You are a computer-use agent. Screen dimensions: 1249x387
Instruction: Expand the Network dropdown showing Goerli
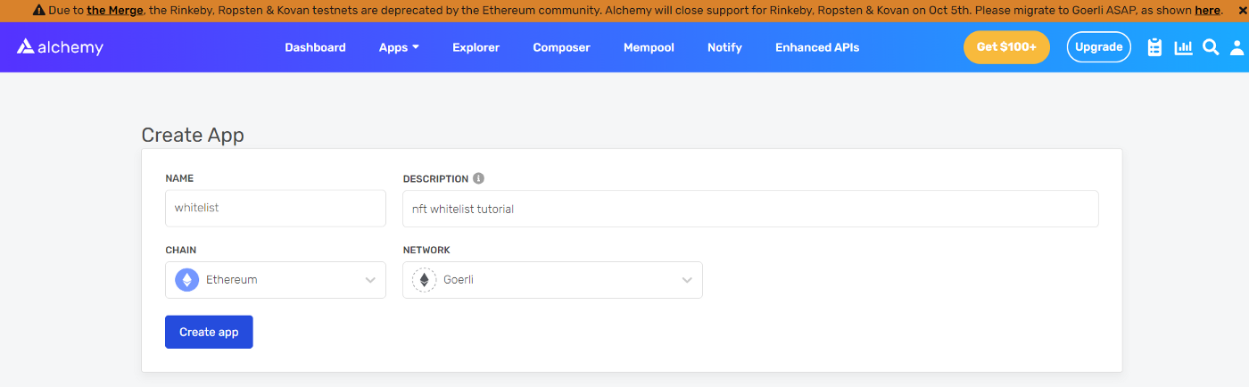click(552, 280)
